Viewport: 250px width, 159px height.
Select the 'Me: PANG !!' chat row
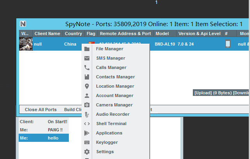pos(44,130)
